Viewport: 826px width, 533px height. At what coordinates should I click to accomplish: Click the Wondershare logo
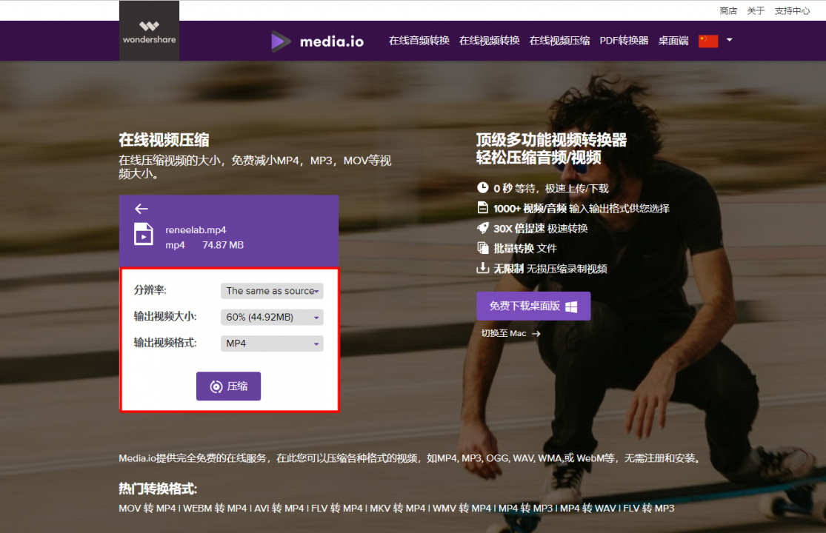coord(149,32)
